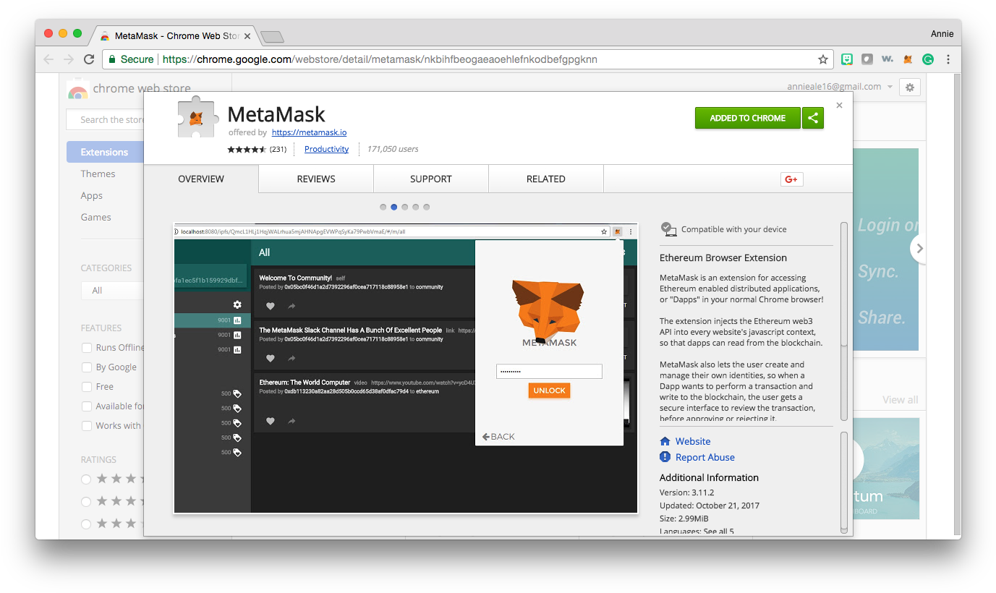Select the first ratings radio option
996x593 pixels.
pyautogui.click(x=86, y=479)
